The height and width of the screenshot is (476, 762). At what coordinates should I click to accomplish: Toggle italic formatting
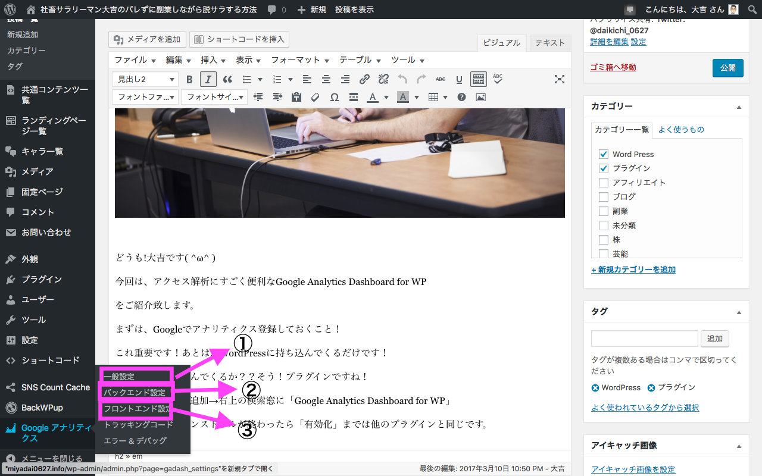(x=208, y=79)
